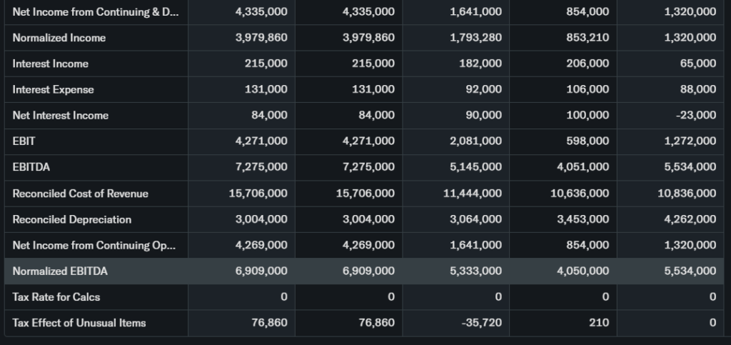Click the Normalized Income row label
The image size is (731, 345).
pyautogui.click(x=59, y=38)
